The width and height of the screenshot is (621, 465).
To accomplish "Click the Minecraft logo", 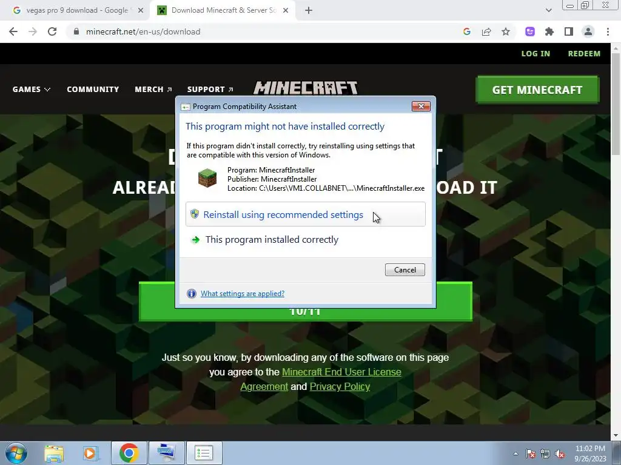I will [306, 88].
